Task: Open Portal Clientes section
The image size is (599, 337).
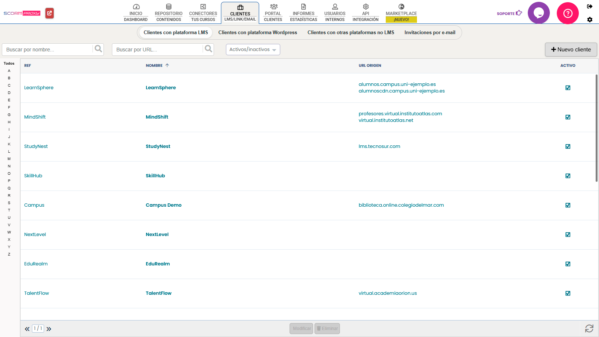Action: 273,13
